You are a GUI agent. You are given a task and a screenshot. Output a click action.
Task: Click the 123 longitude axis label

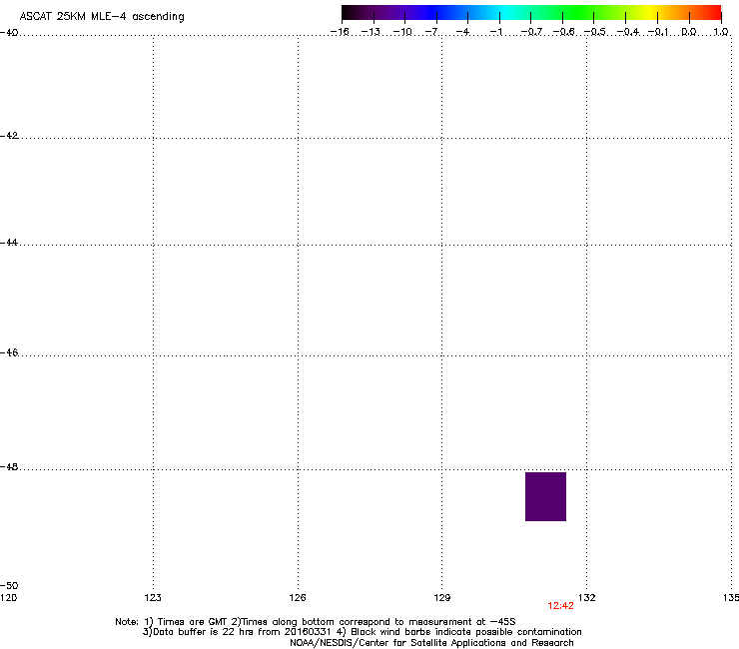(153, 598)
